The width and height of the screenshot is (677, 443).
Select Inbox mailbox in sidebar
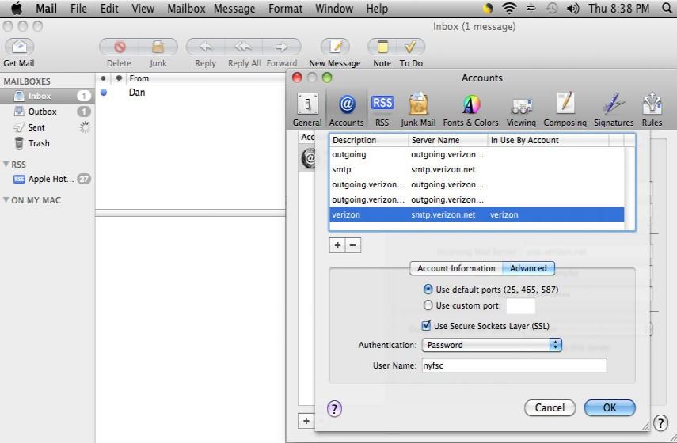coord(47,96)
